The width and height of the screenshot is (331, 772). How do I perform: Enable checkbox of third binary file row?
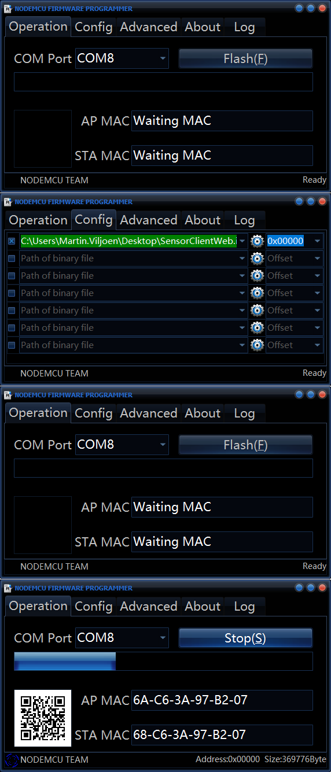click(12, 276)
